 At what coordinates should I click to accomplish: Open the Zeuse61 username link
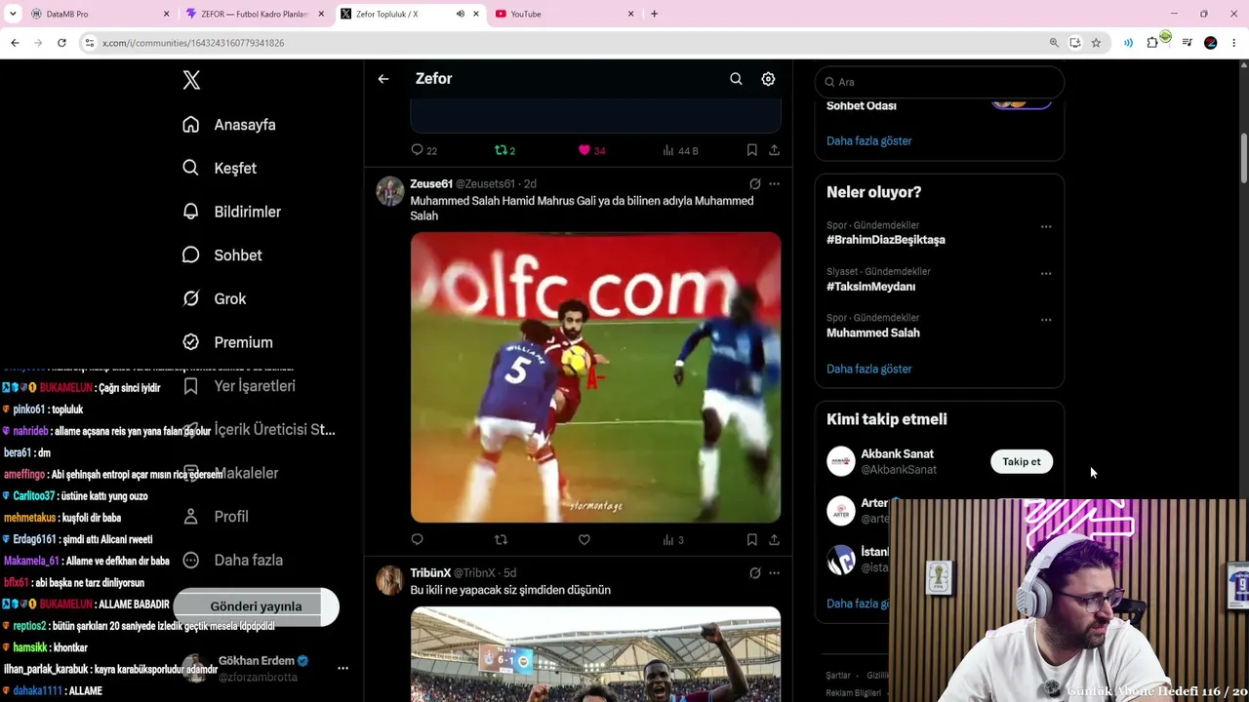coord(431,184)
